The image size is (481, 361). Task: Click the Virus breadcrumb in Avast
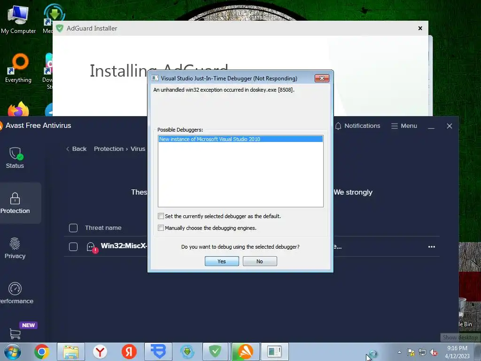138,149
